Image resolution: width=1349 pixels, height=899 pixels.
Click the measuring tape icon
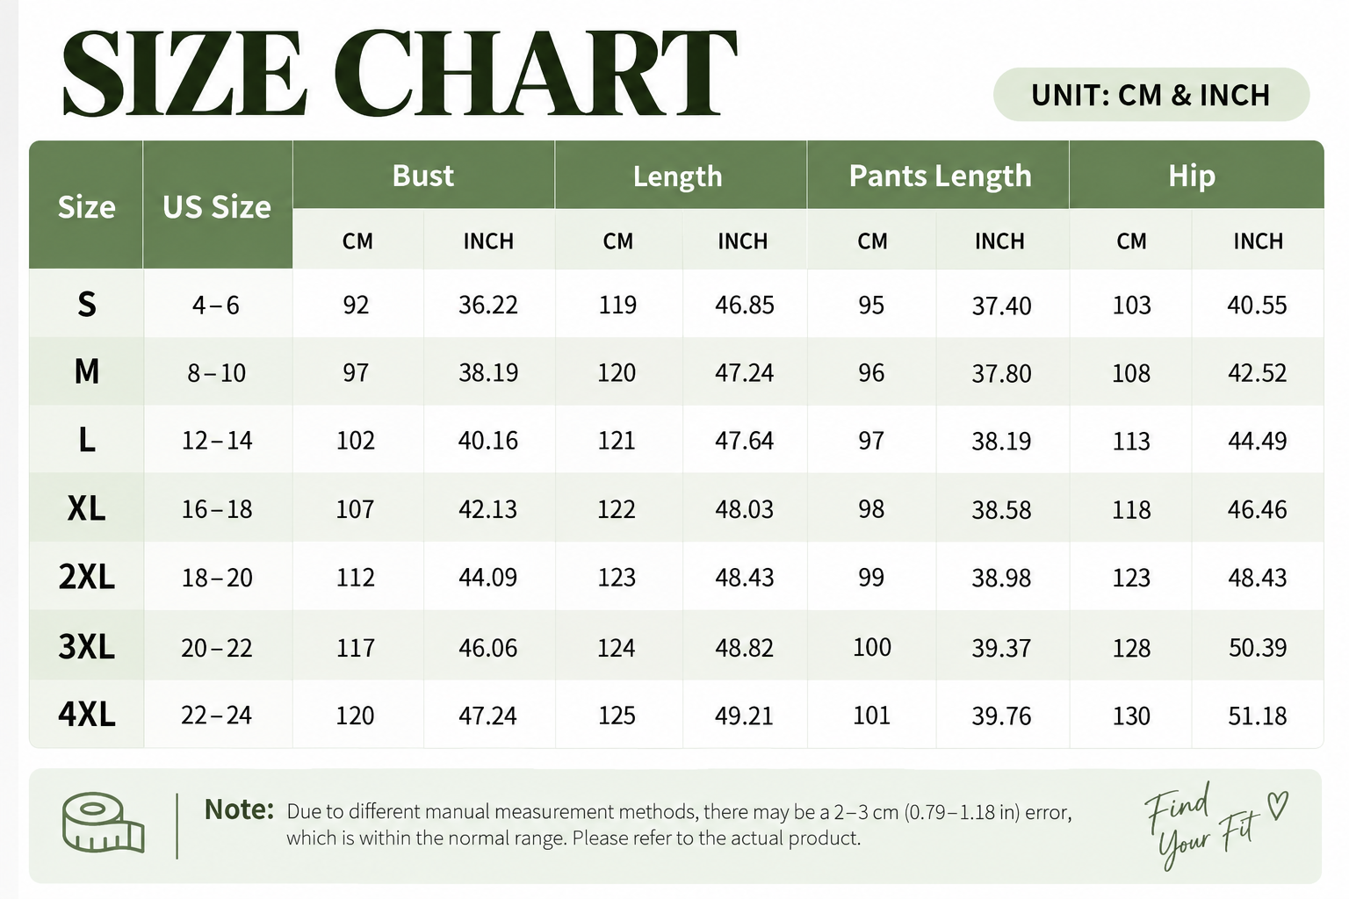(x=103, y=823)
